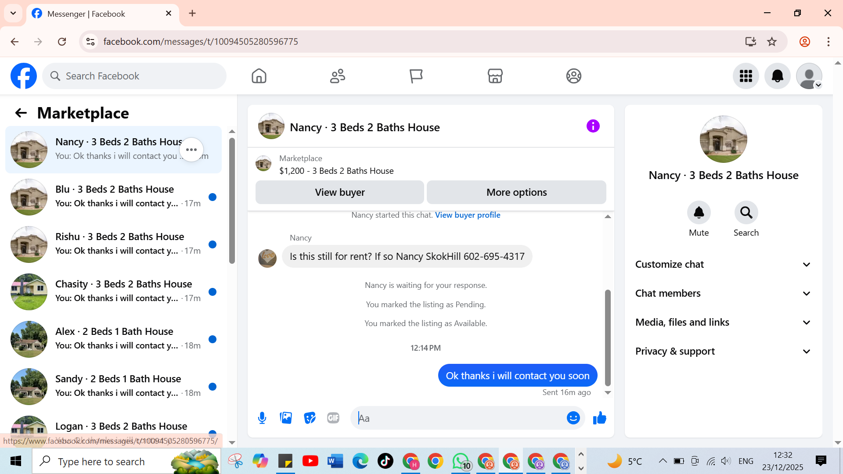Viewport: 843px width, 474px height.
Task: Open WhatsApp from the Windows taskbar
Action: click(461, 461)
